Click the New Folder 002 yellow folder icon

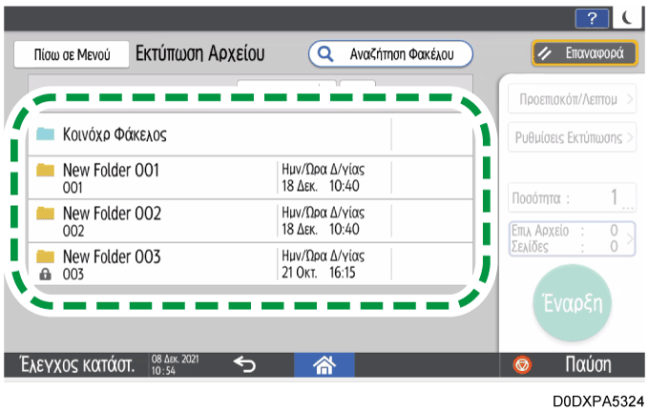pyautogui.click(x=45, y=214)
